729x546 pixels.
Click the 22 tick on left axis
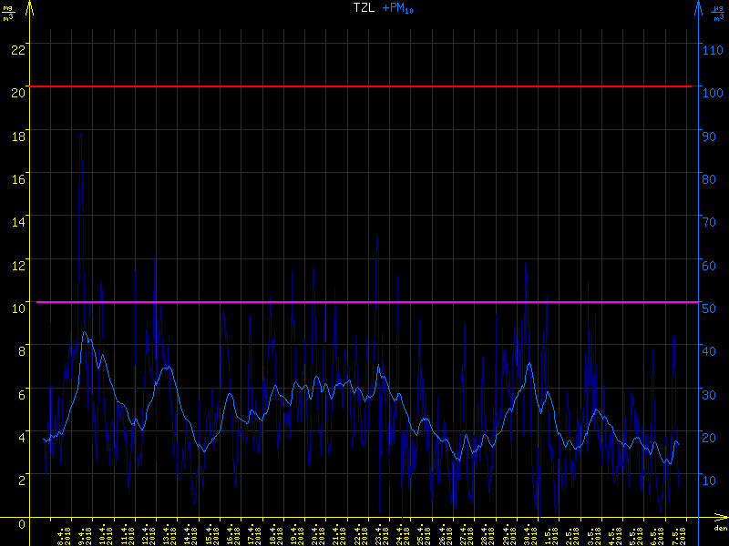pos(17,48)
